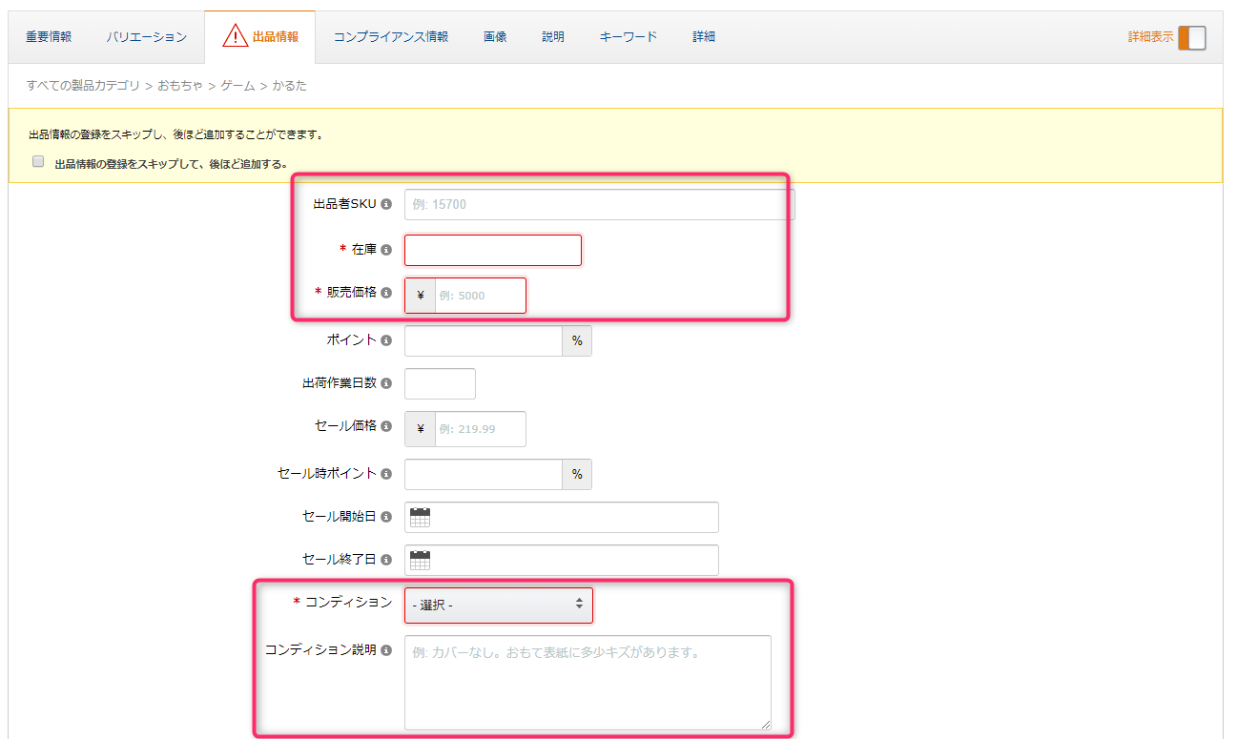Click おもちゃ in the category breadcrumb
This screenshot has height=739, width=1237.
[x=180, y=86]
